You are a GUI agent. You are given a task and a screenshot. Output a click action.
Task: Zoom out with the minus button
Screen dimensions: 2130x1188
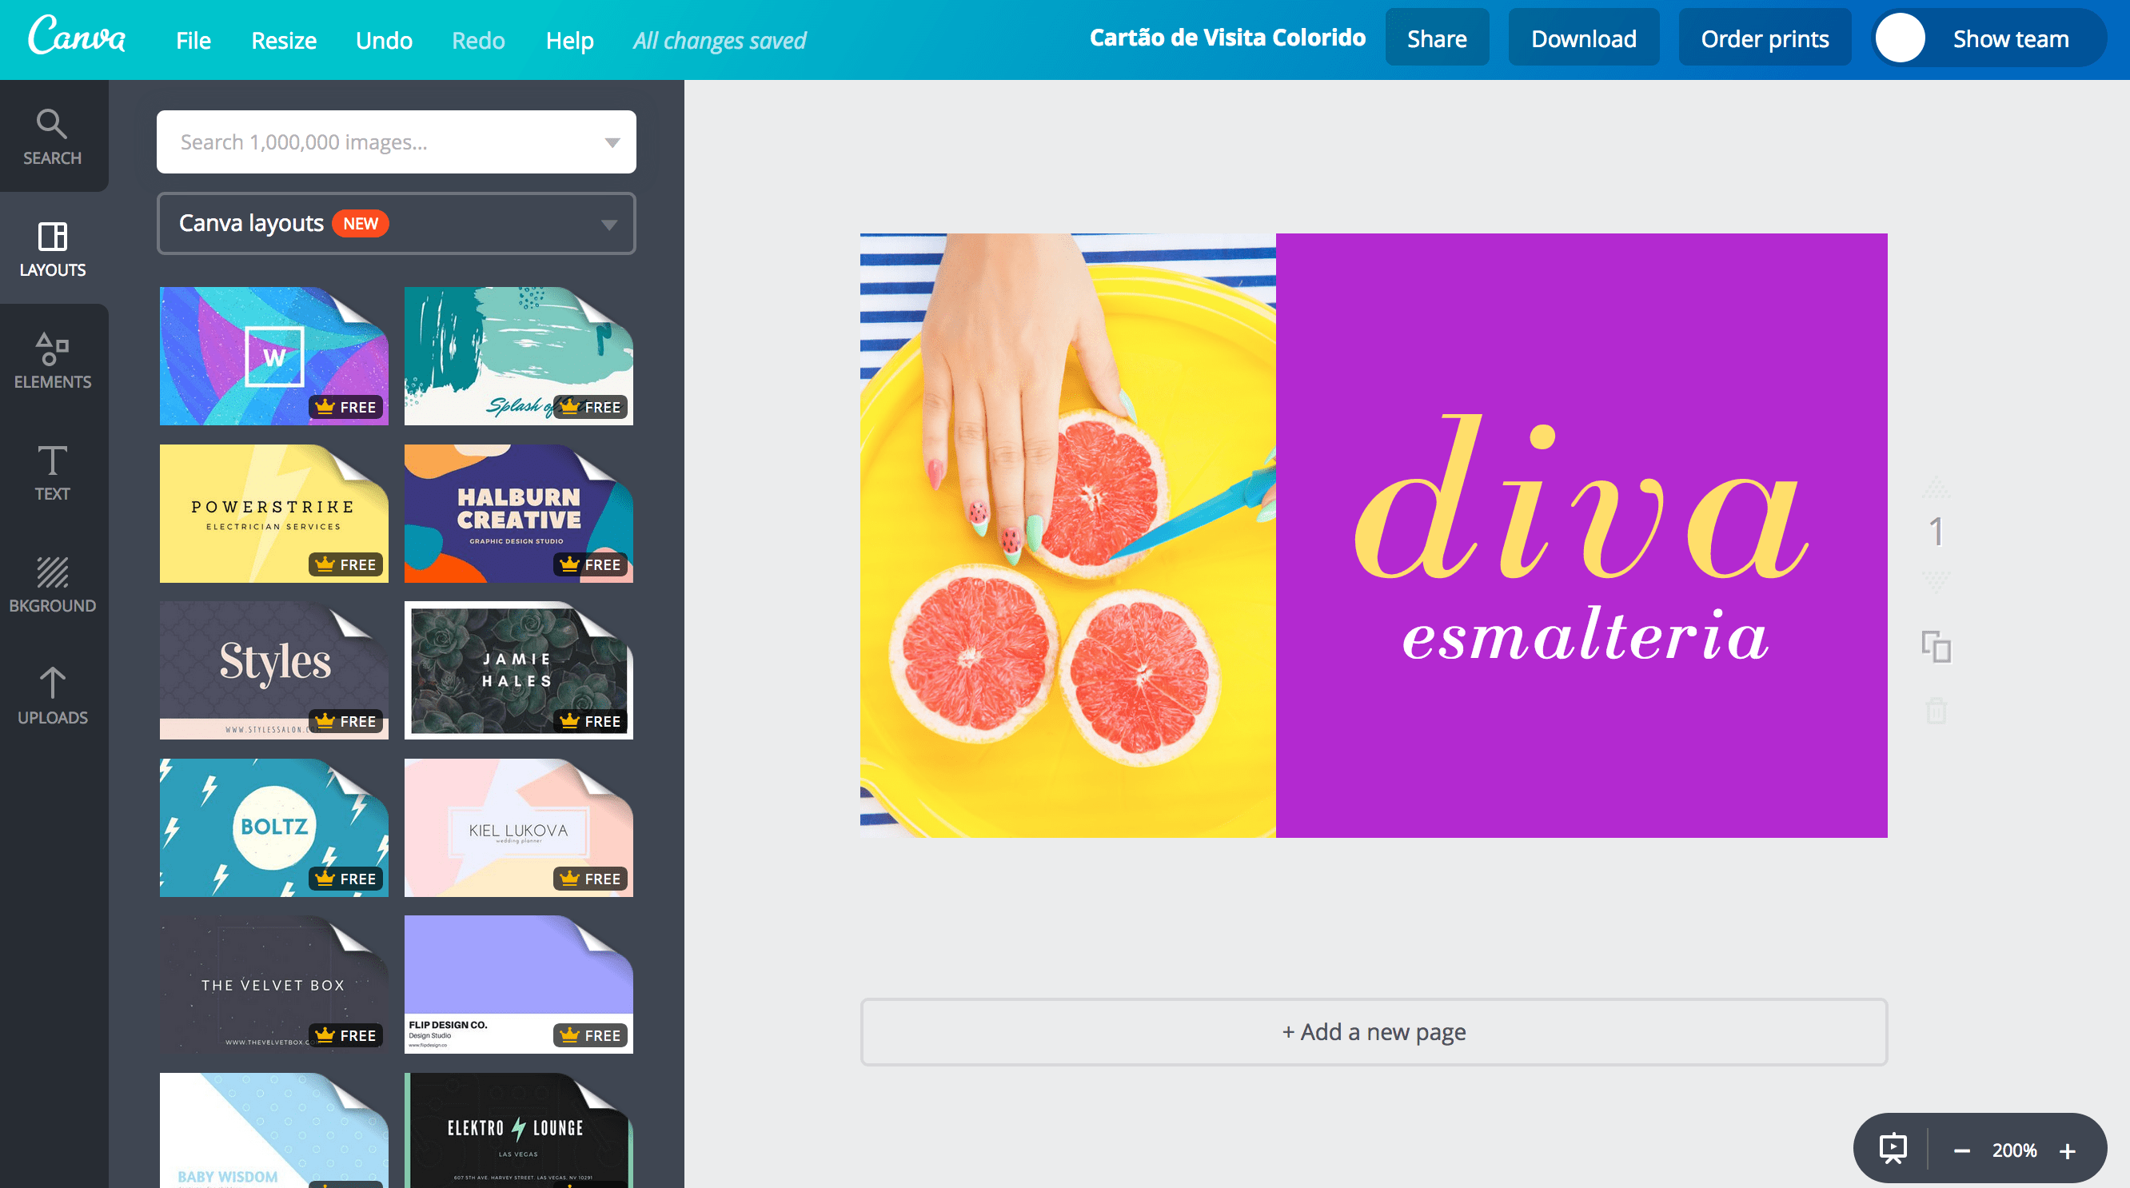pyautogui.click(x=1962, y=1150)
